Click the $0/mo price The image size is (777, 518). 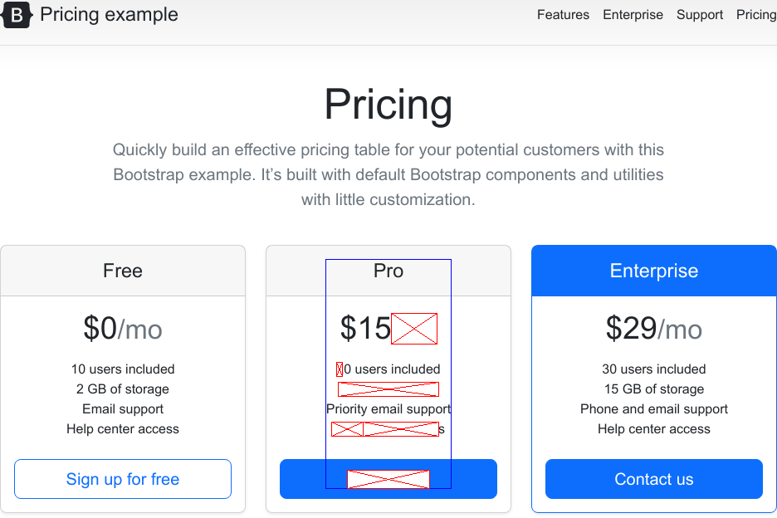(x=123, y=330)
